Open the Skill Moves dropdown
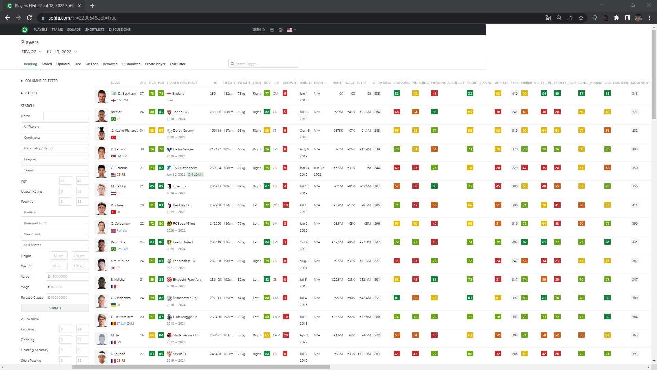 (55, 245)
